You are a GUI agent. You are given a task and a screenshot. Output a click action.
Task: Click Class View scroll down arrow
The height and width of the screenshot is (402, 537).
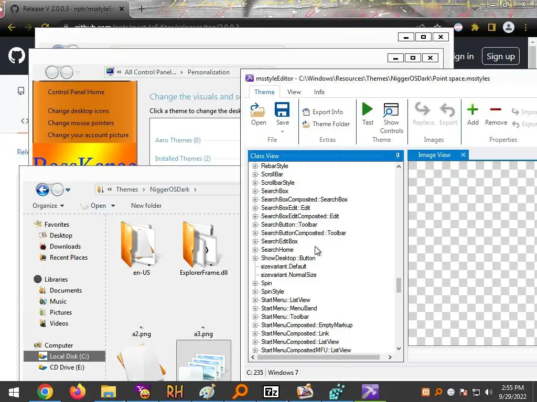pos(399,349)
